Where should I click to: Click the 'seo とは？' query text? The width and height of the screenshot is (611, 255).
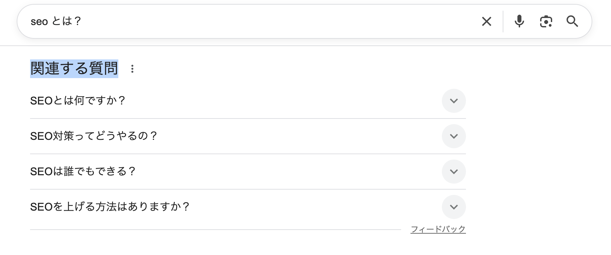click(56, 22)
